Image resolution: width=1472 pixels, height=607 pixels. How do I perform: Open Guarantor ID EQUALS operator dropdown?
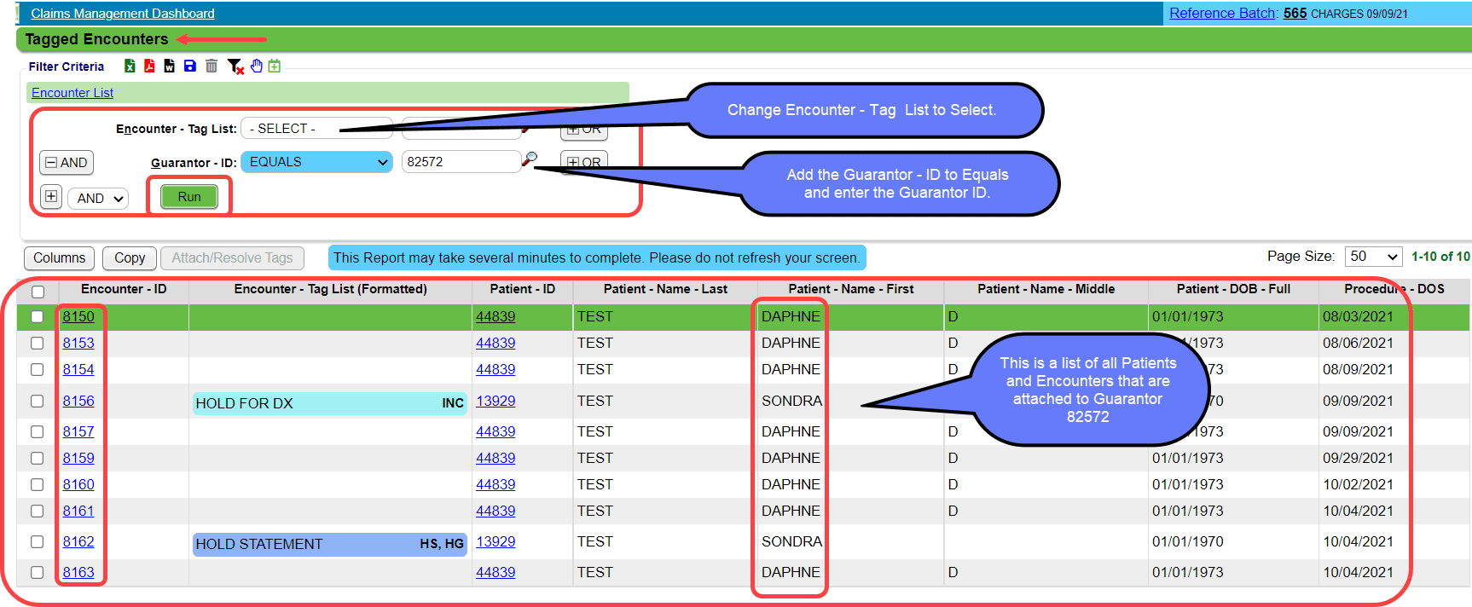pos(316,162)
